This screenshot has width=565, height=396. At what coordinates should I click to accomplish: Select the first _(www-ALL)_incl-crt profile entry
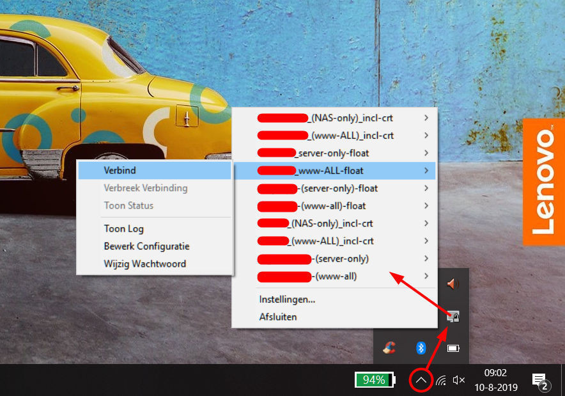(334, 136)
